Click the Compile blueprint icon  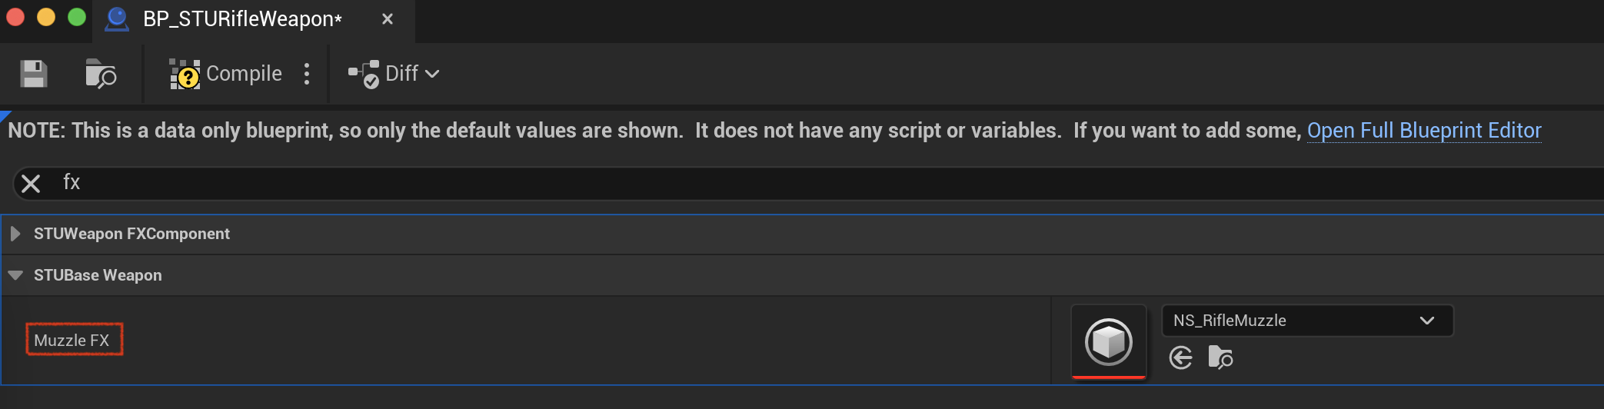tap(185, 74)
